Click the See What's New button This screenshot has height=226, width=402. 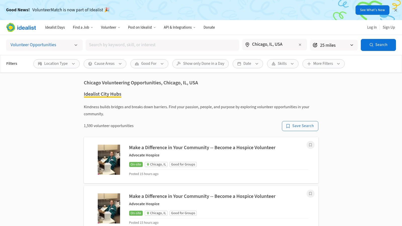pyautogui.click(x=372, y=10)
